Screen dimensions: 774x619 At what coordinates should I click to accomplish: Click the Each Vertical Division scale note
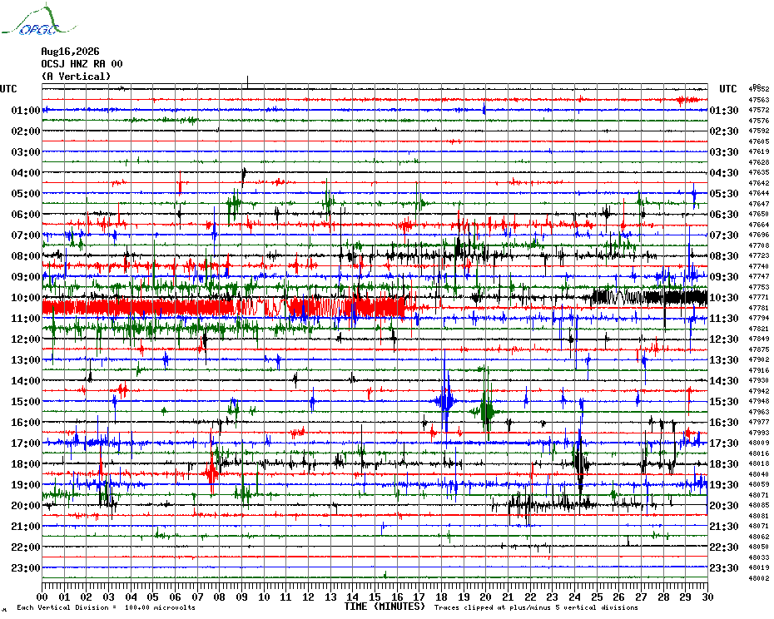(x=107, y=607)
